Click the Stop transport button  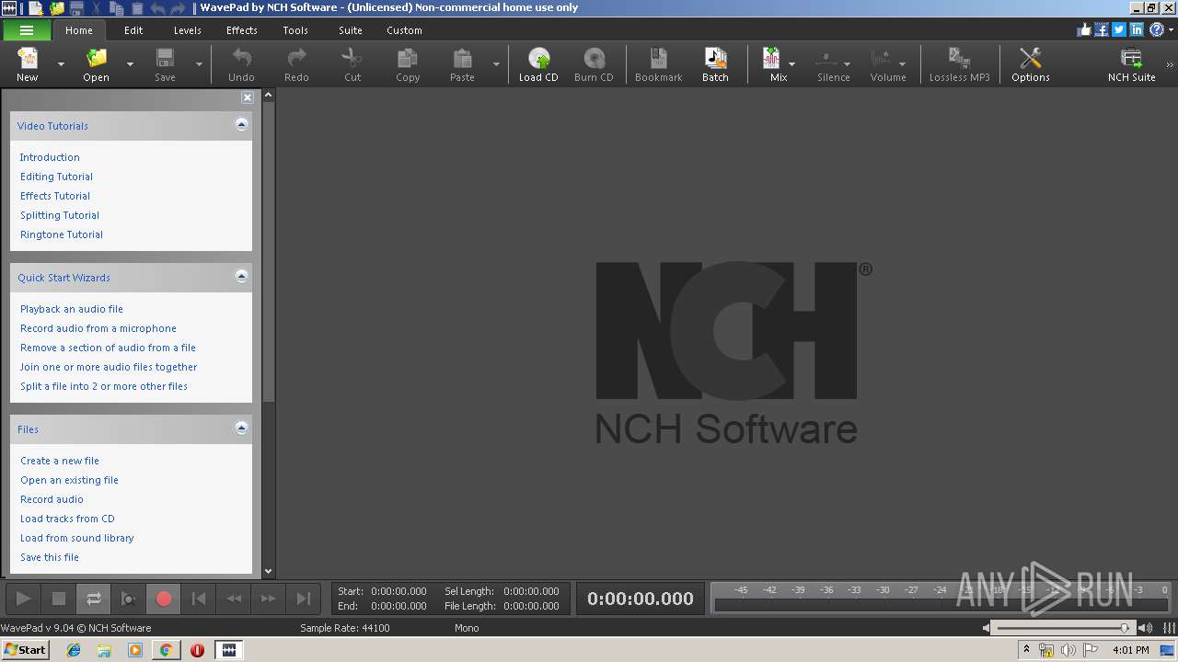click(59, 599)
